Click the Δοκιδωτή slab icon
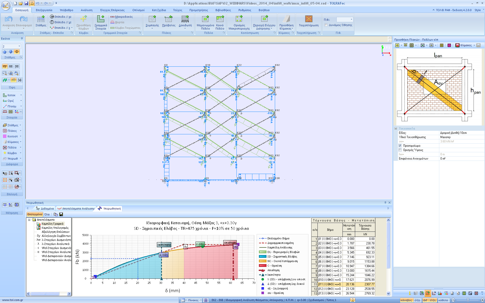This screenshot has height=303, width=485. tap(185, 19)
